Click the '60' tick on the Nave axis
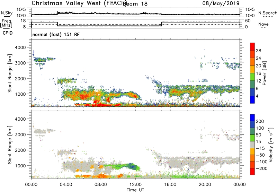The width and height of the screenshot is (277, 192). 248,21
